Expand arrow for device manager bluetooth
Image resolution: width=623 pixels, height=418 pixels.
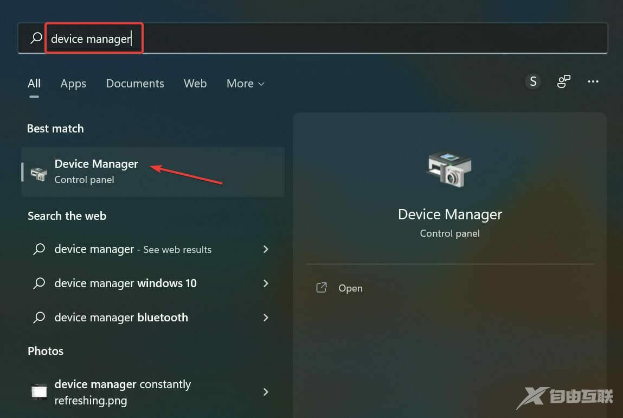pyautogui.click(x=266, y=318)
